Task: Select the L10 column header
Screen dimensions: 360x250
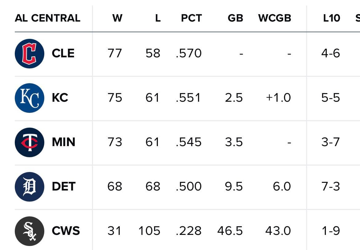Action: [x=331, y=18]
